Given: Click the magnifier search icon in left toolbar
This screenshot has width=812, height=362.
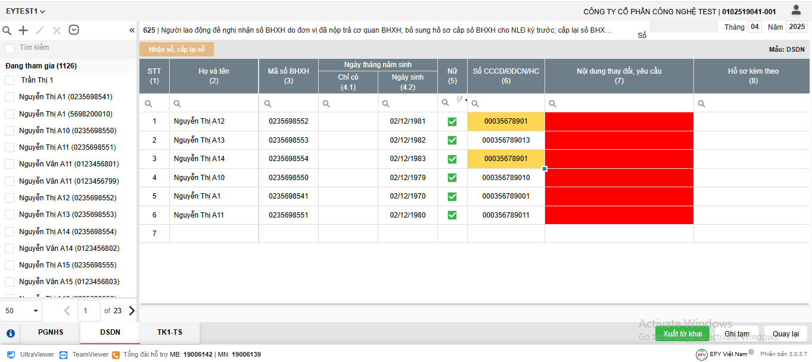Looking at the screenshot, I should pos(7,30).
